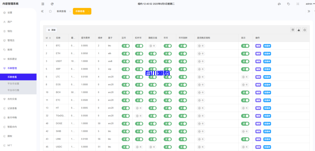
Task: Open the column filter icon above table
Action: pos(293,30)
